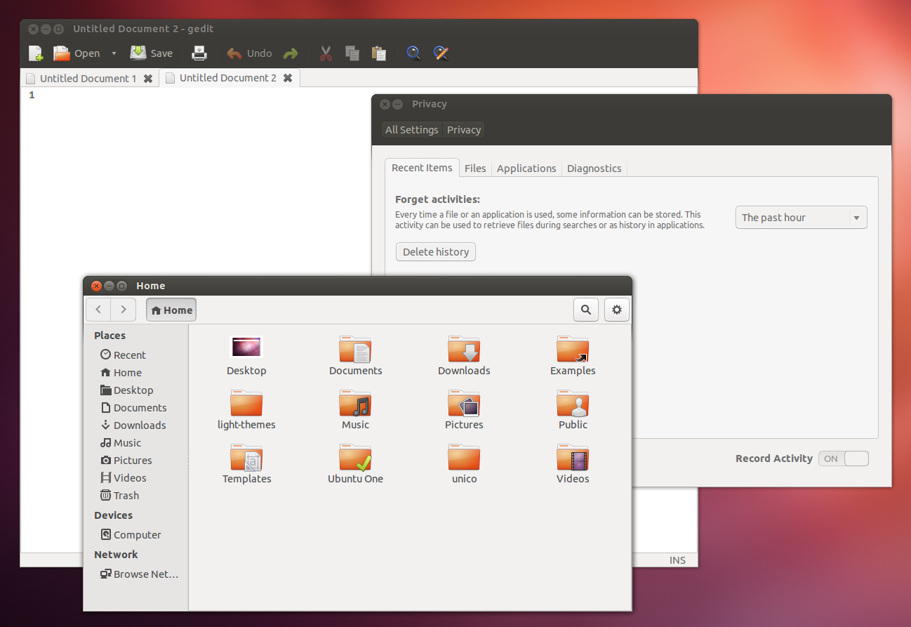Open Find and Replace icon in gedit
Image resolution: width=911 pixels, height=627 pixels.
(x=441, y=53)
